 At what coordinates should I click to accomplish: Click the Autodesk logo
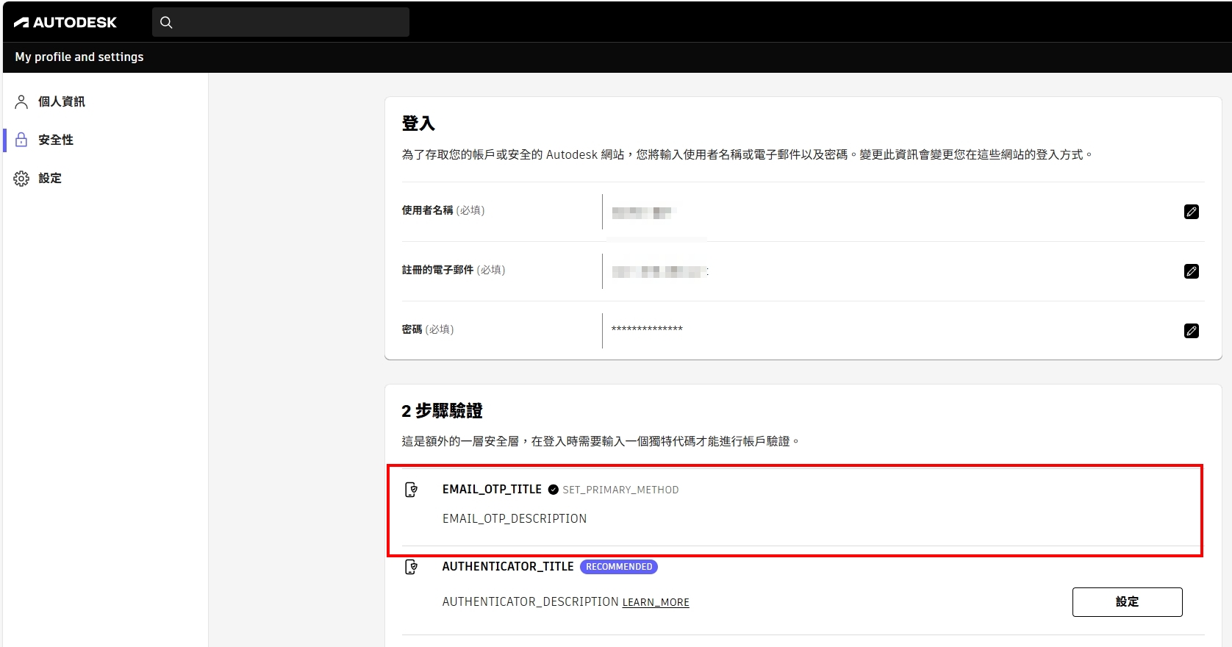click(x=65, y=22)
